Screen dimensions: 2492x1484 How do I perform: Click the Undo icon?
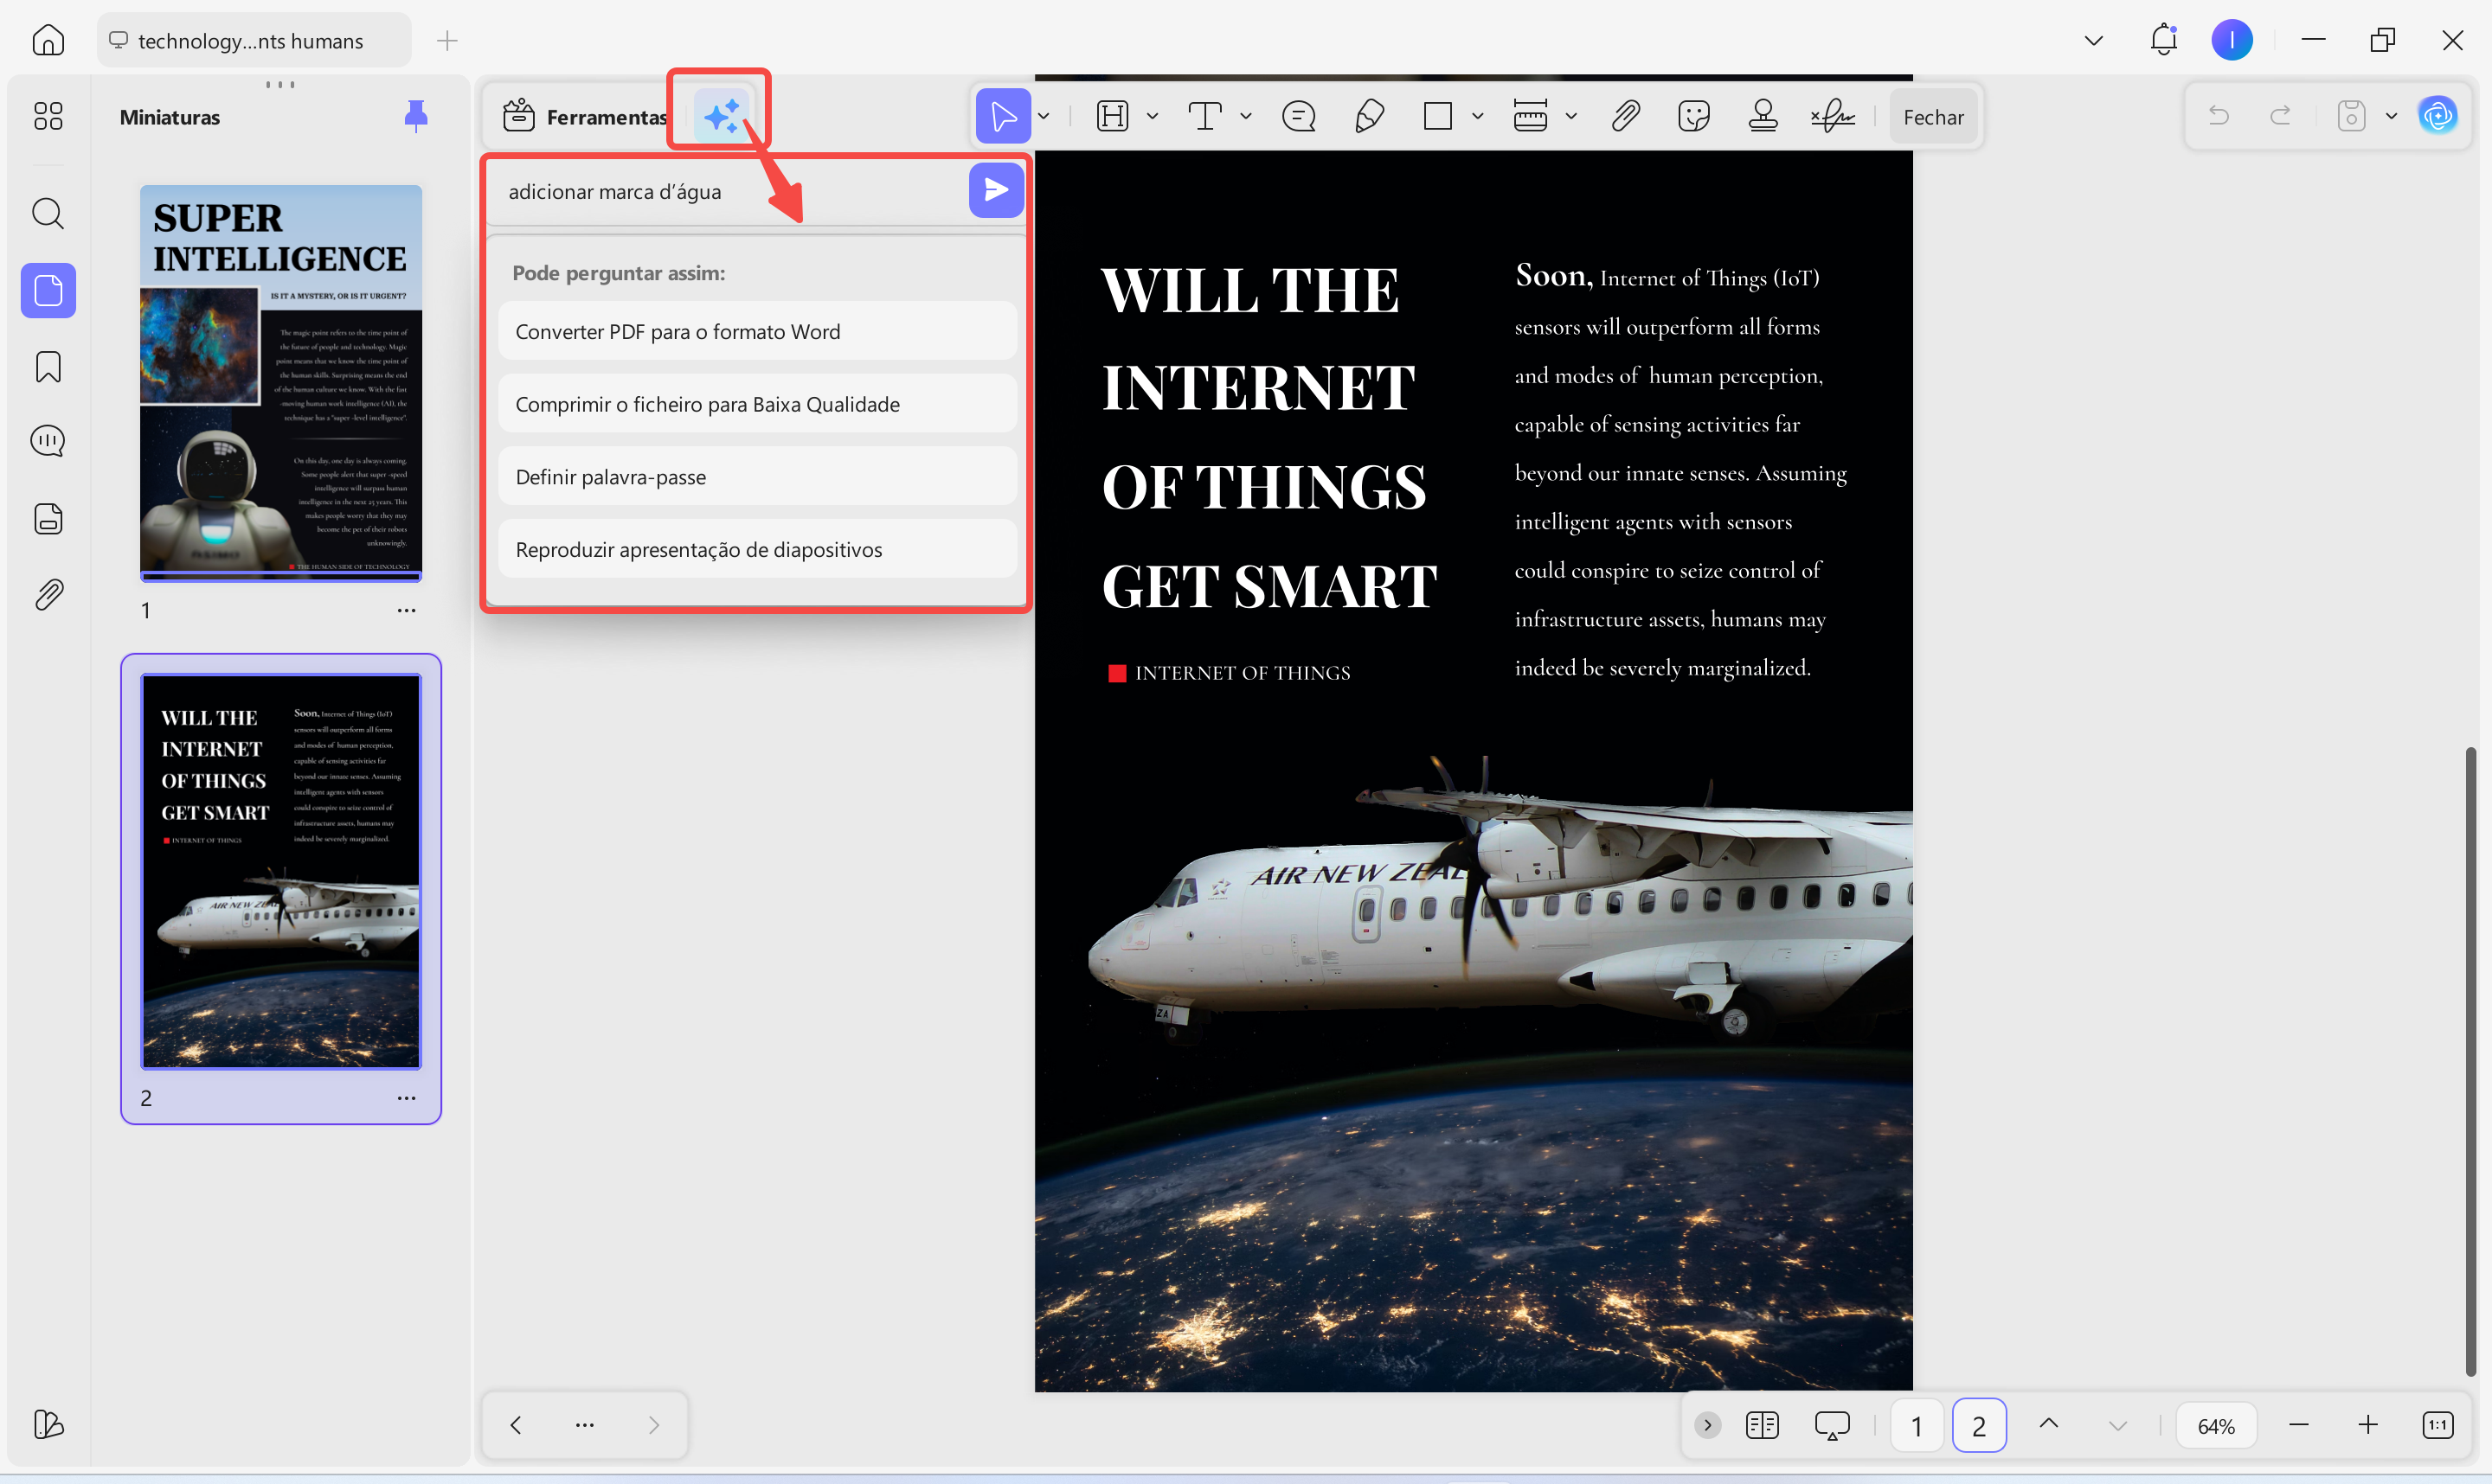tap(2219, 115)
